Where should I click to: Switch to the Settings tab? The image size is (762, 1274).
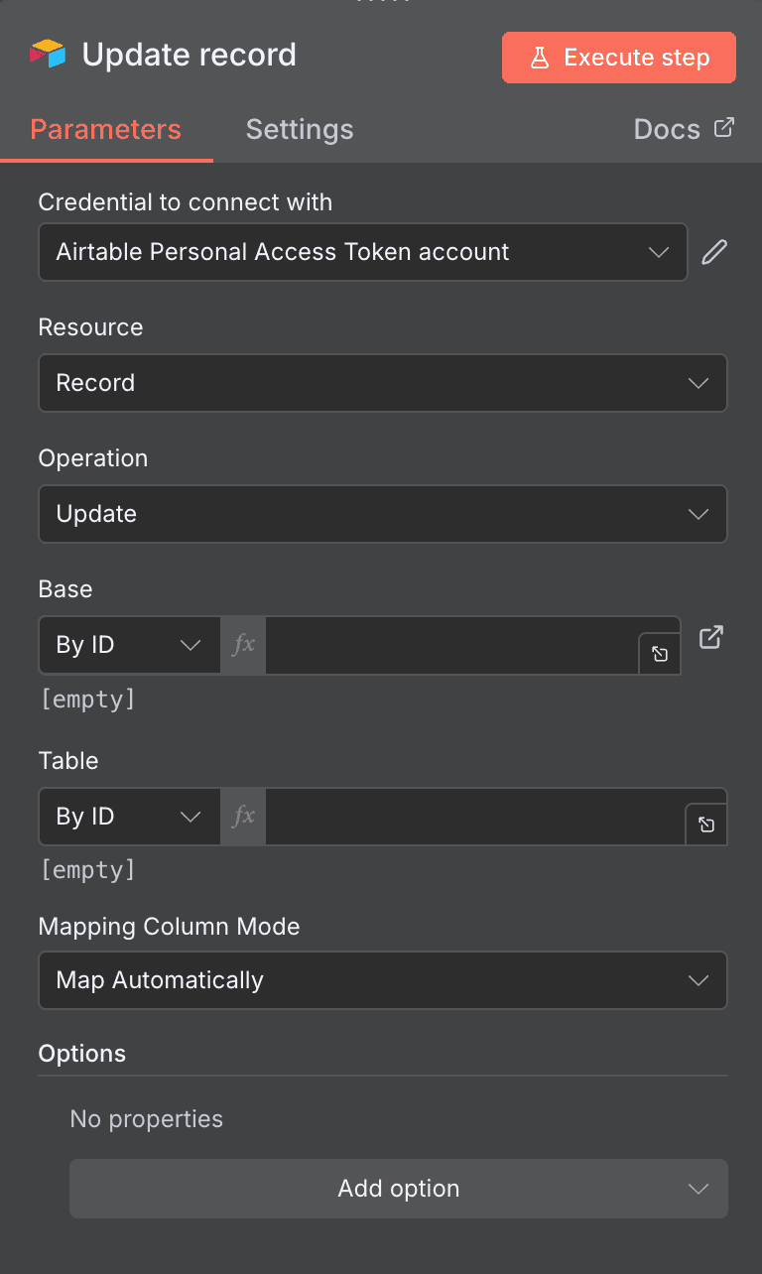pos(299,129)
